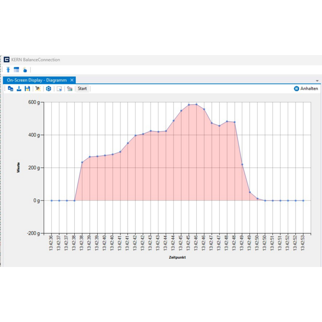
Task: Pause recording with the Anhalten button
Action: 306,89
